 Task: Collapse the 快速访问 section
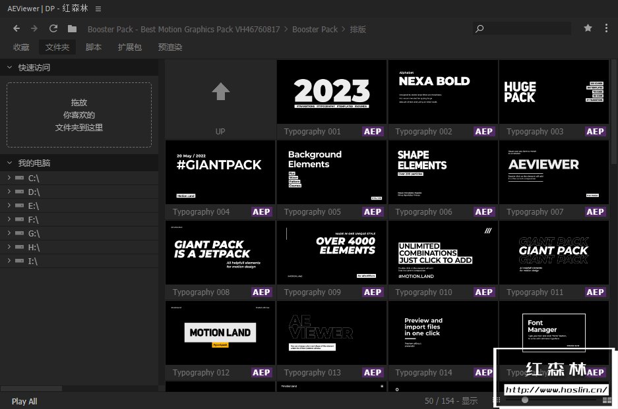[9, 67]
